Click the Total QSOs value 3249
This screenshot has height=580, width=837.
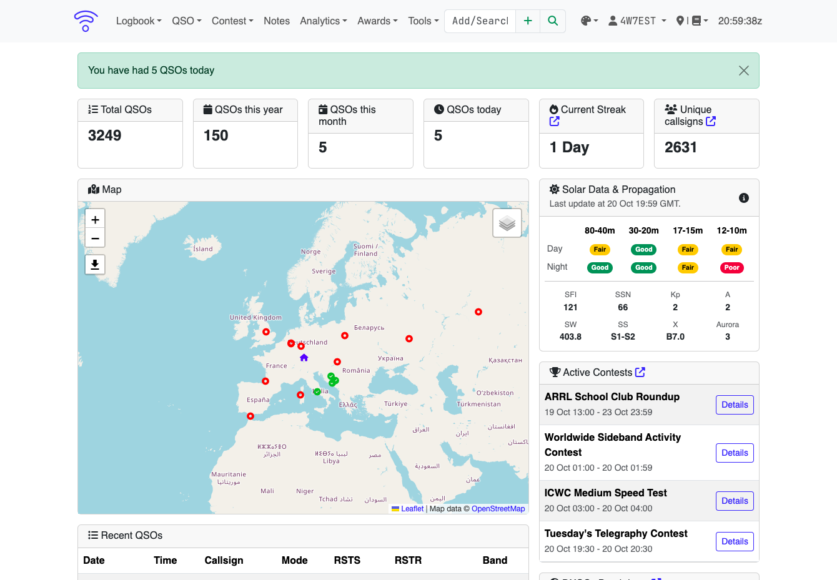(105, 135)
